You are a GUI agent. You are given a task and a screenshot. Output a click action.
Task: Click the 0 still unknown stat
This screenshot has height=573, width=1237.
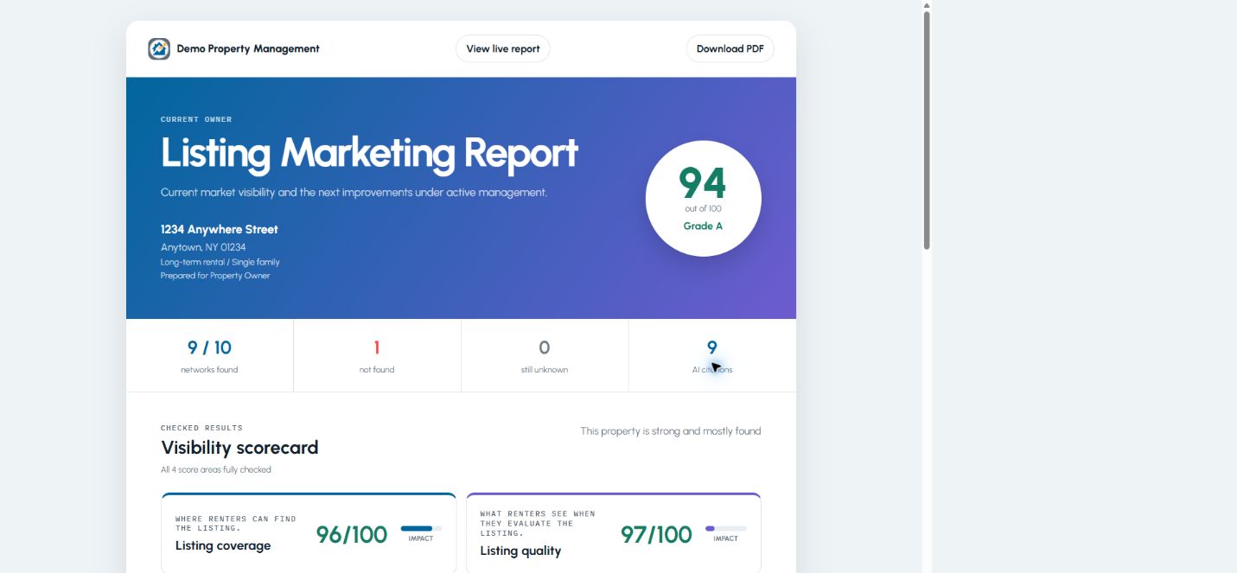click(545, 356)
